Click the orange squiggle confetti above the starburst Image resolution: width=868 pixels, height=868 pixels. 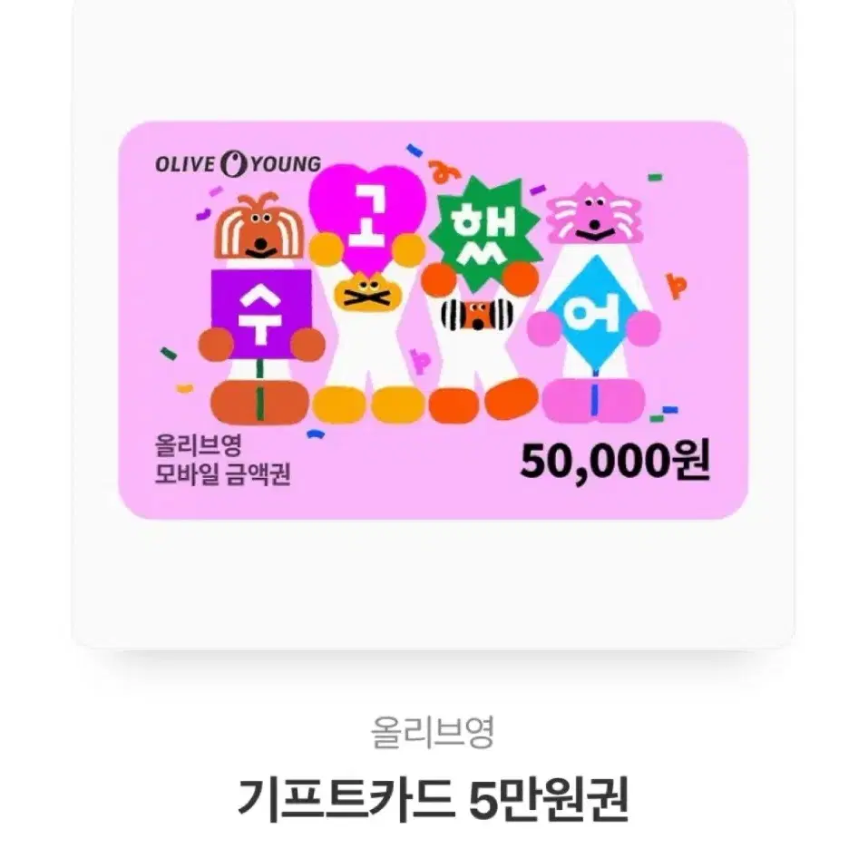[x=444, y=171]
